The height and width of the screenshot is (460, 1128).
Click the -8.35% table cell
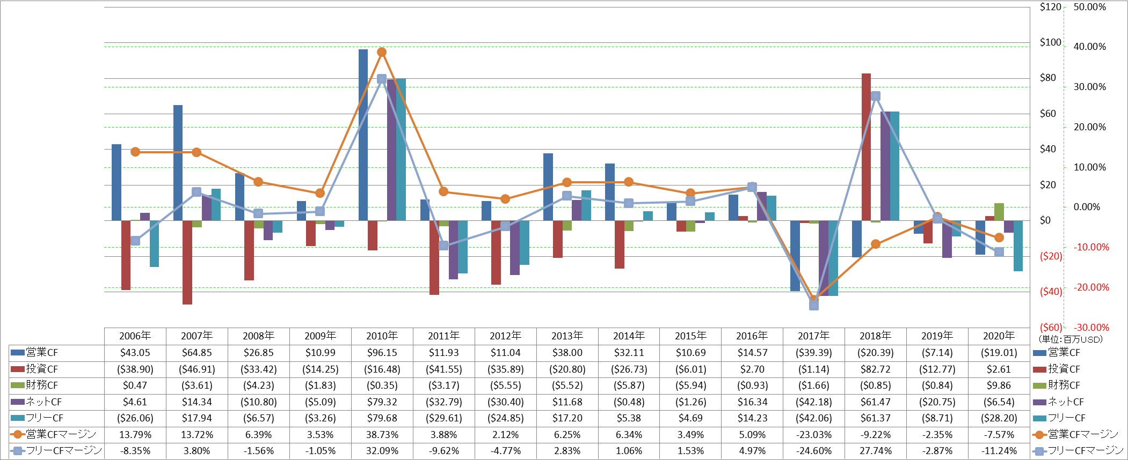coord(135,451)
